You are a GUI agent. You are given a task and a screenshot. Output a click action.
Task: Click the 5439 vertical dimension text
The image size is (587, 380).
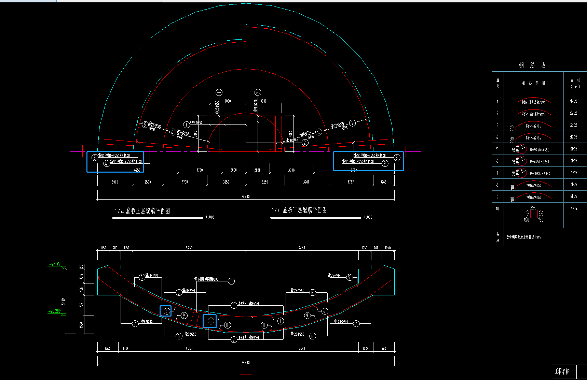click(63, 302)
